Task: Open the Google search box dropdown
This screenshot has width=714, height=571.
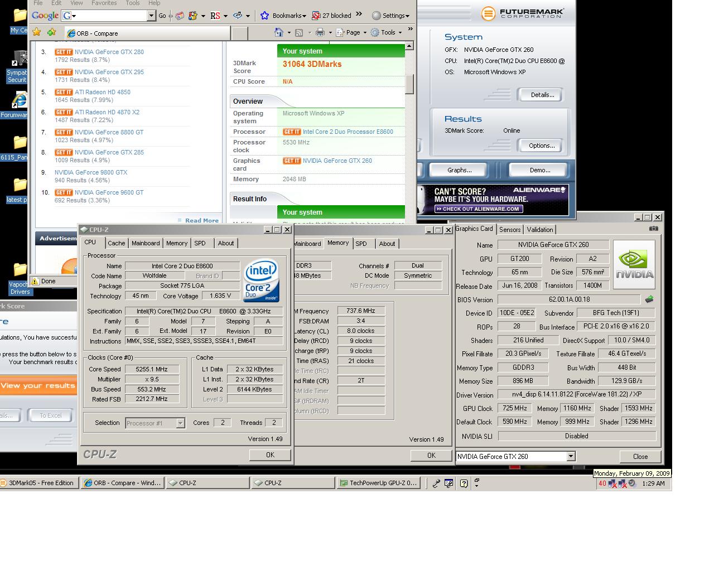Action: 151,16
